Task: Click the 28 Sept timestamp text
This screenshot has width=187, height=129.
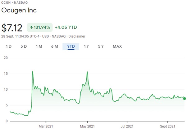Action: 20,36
